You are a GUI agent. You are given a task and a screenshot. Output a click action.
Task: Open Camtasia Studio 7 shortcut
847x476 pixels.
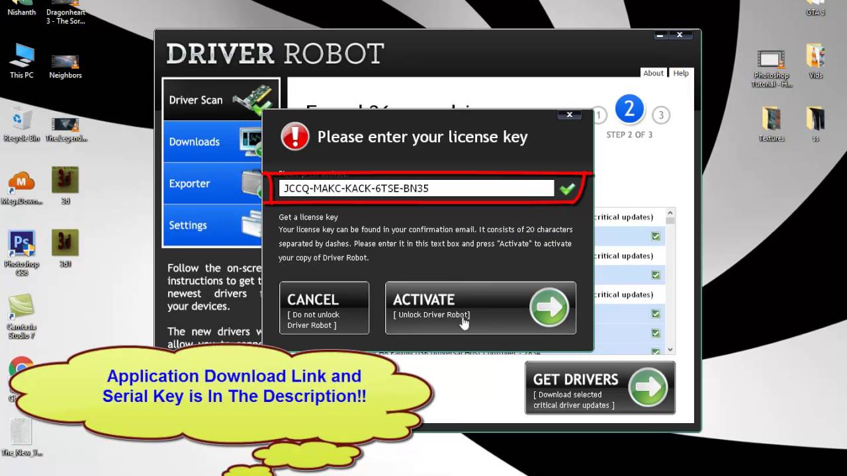pos(22,316)
